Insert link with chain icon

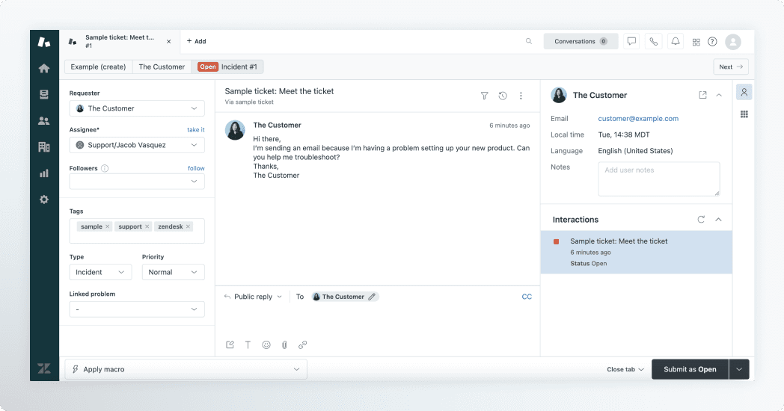point(302,344)
